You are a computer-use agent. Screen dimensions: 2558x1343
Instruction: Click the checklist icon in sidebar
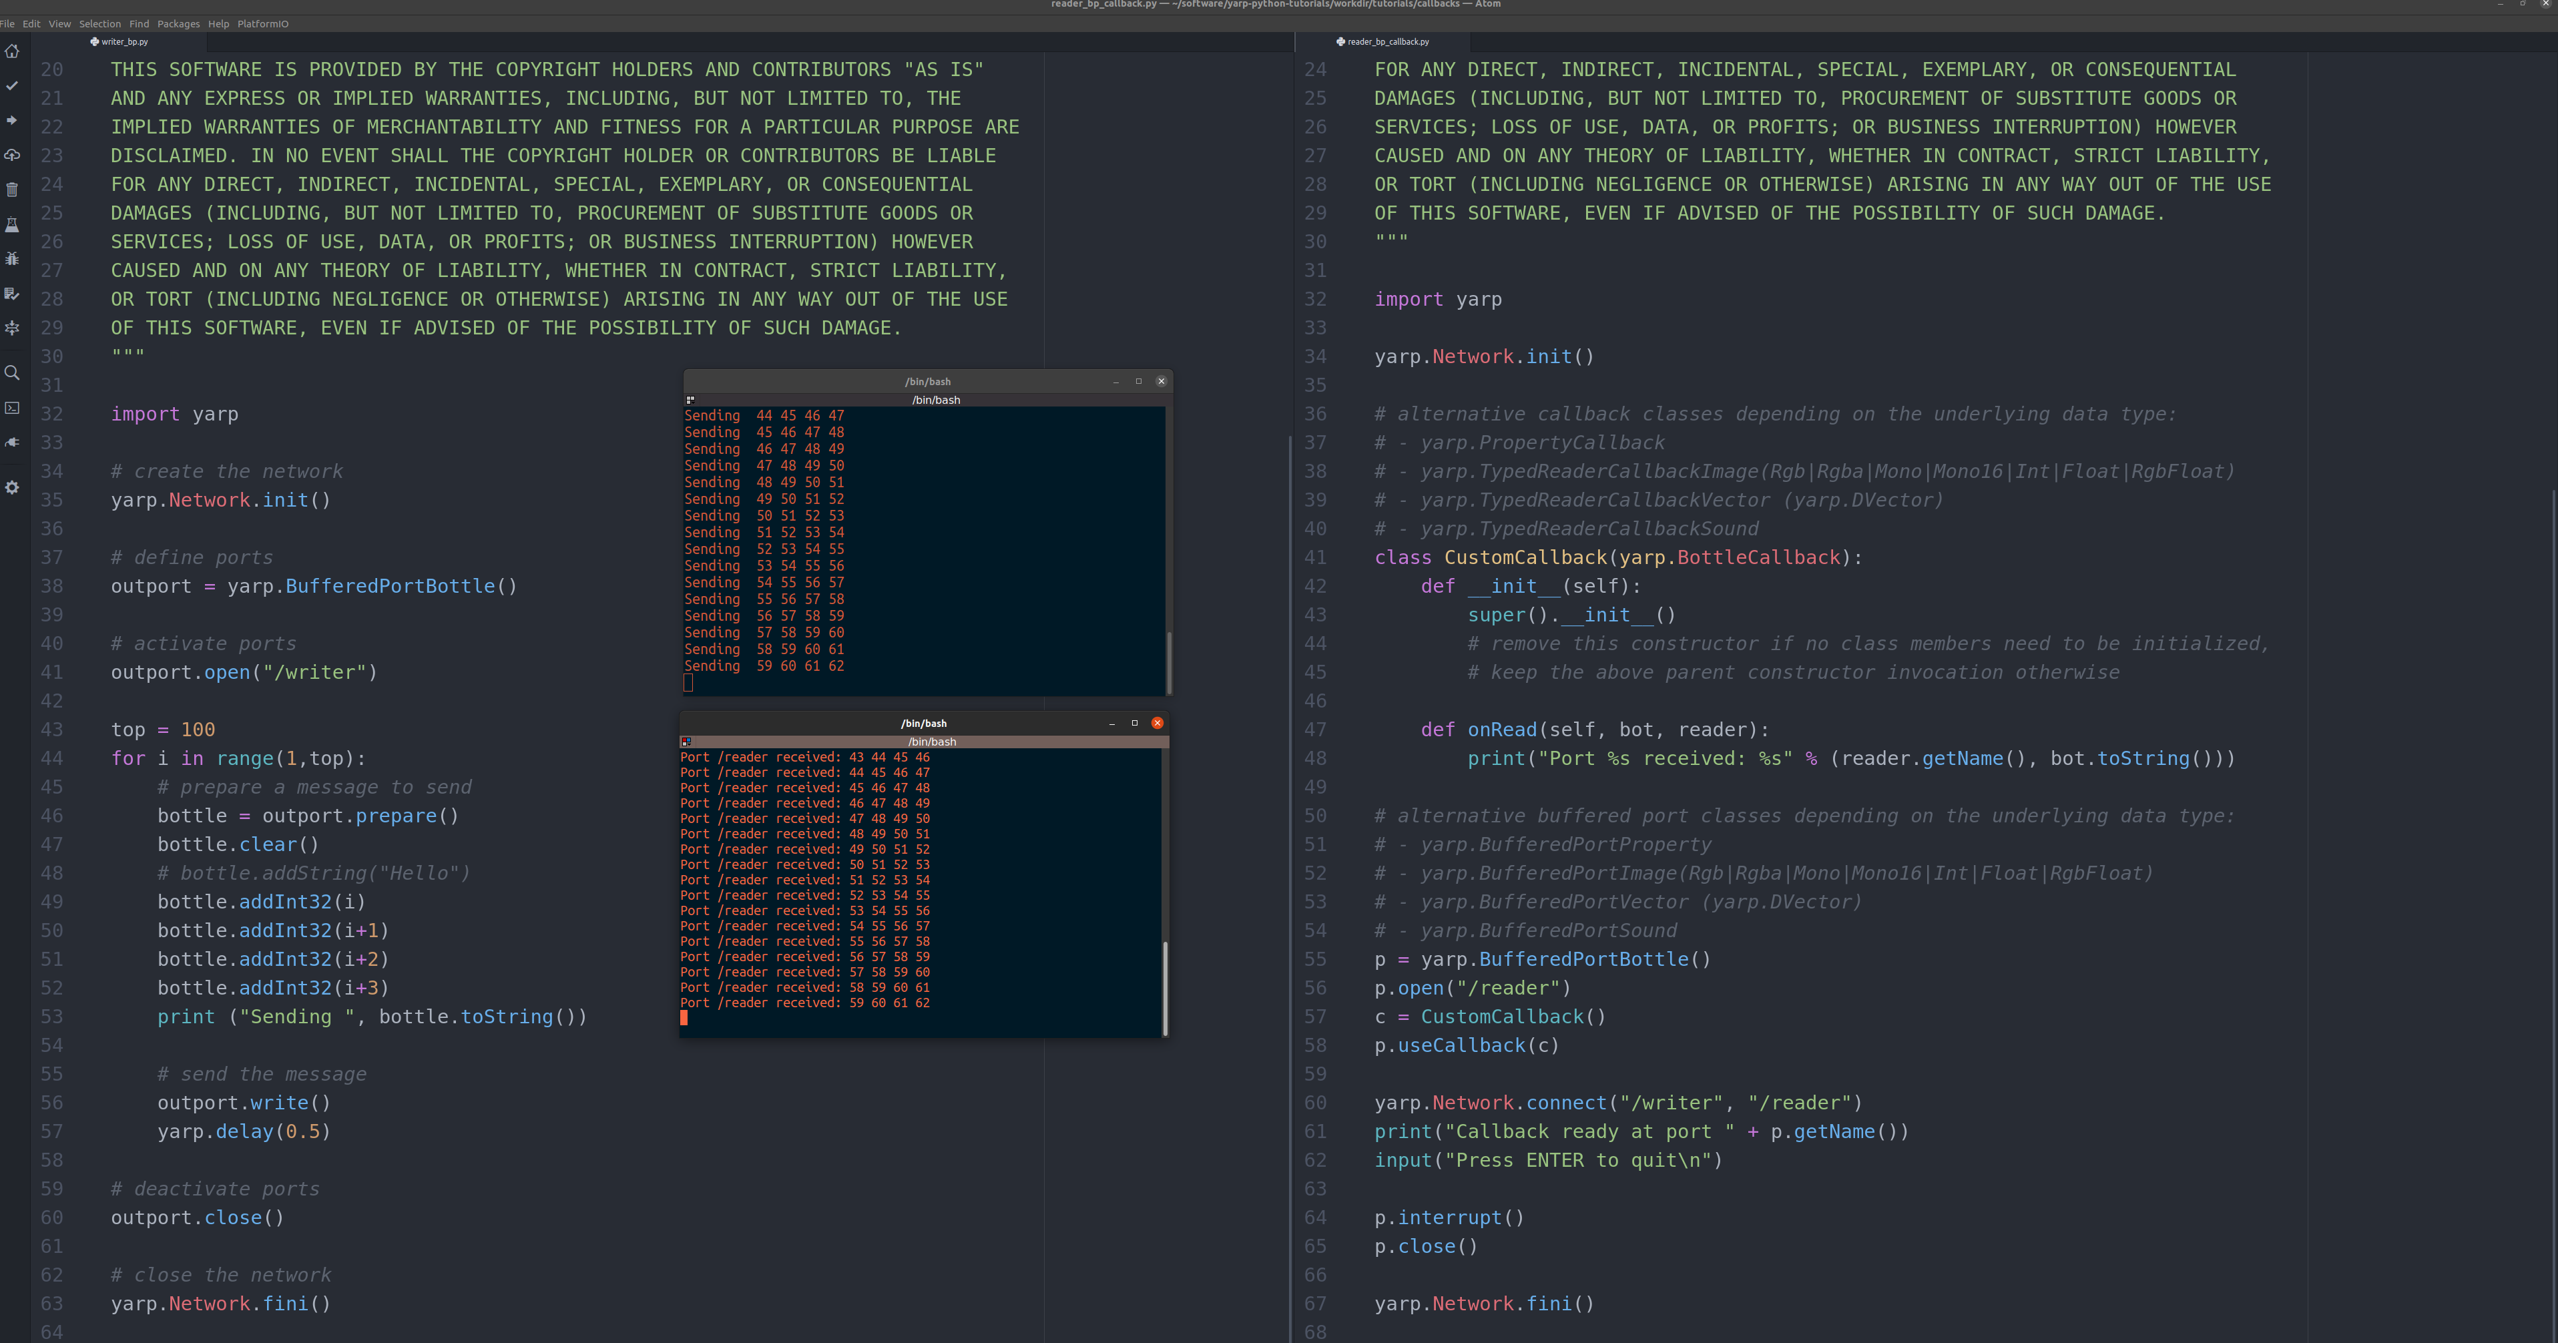pos(12,294)
